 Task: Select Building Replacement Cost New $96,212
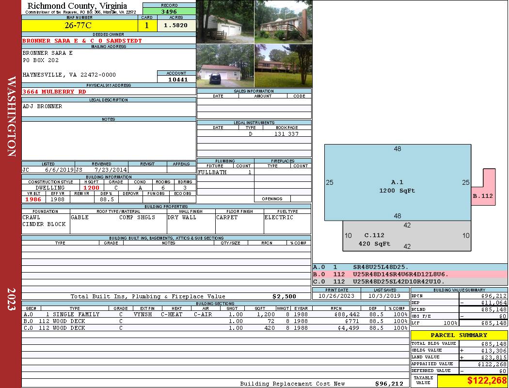(x=389, y=384)
